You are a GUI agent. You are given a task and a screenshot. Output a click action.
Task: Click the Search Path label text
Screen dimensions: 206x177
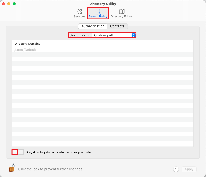79,35
